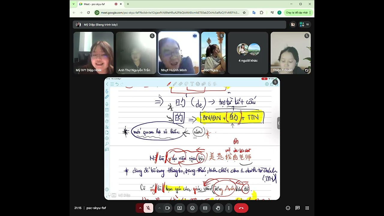The width and height of the screenshot is (384, 216).
Task: Expand the side panel handle on presentation
Action: (x=278, y=123)
